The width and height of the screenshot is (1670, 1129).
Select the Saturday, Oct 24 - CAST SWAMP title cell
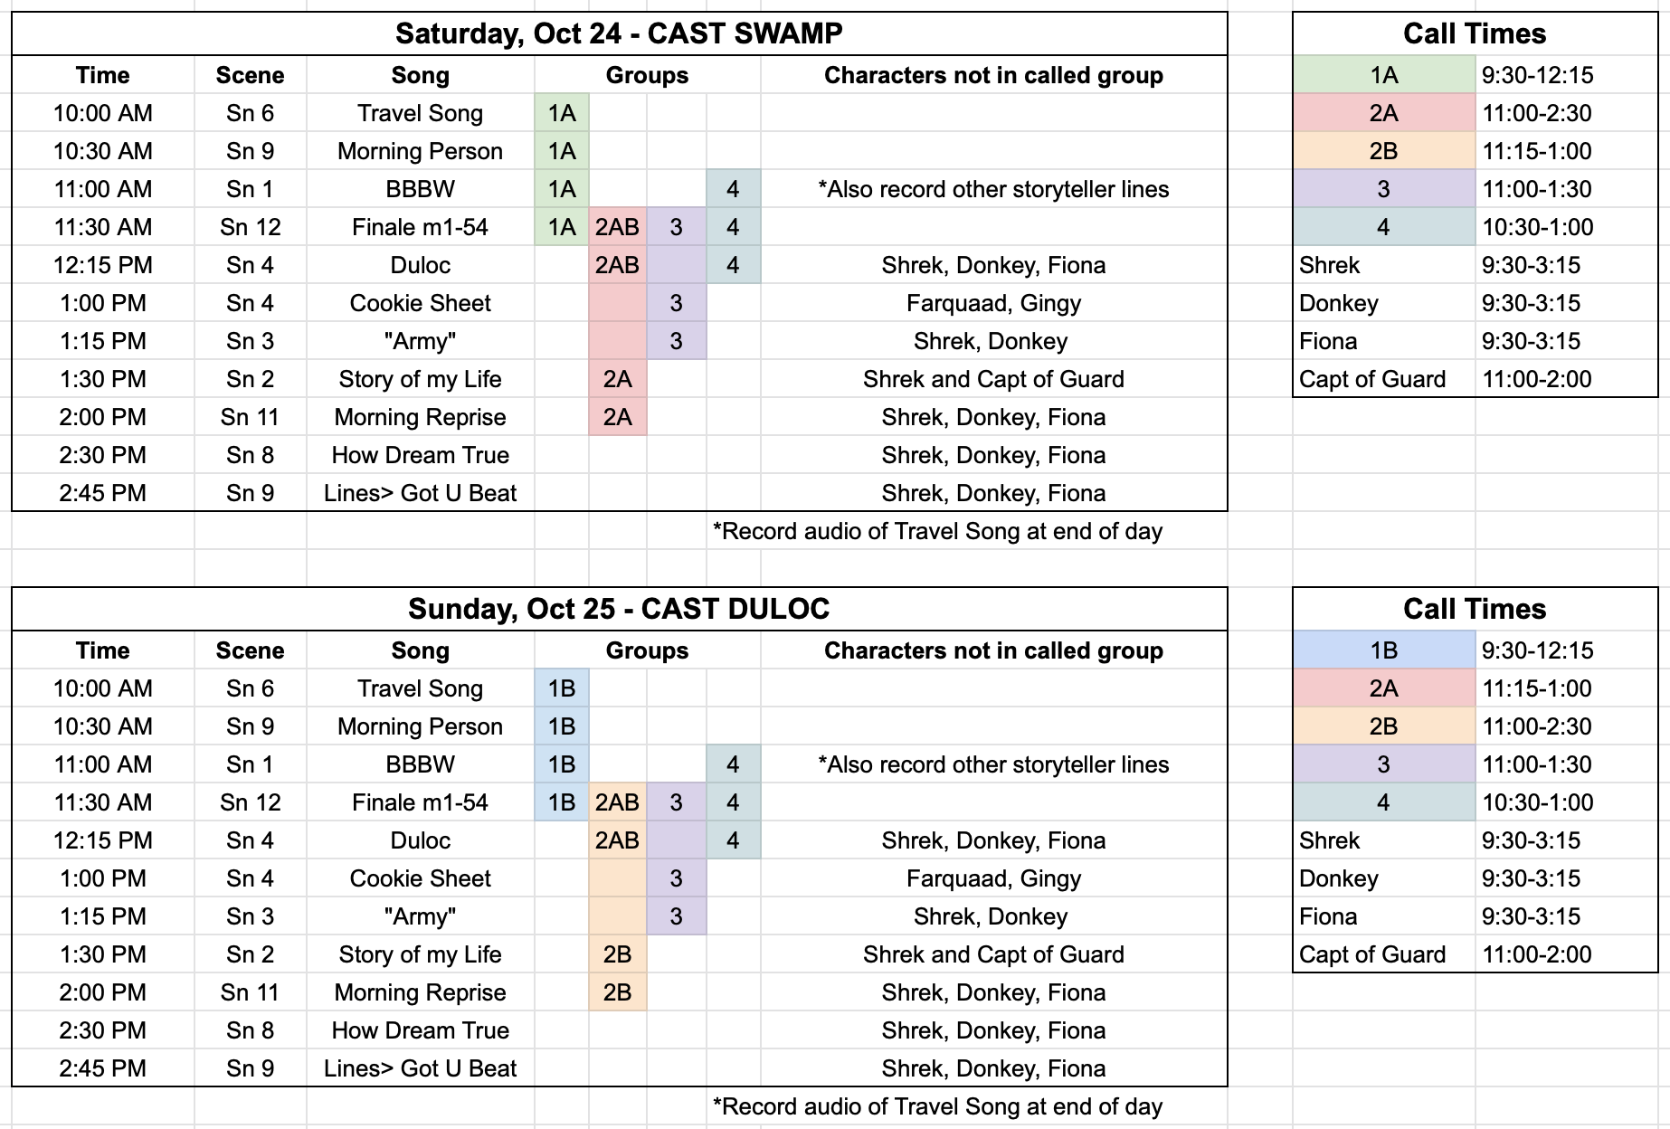[x=619, y=33]
